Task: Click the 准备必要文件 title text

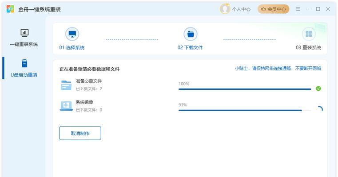Action: tap(88, 81)
